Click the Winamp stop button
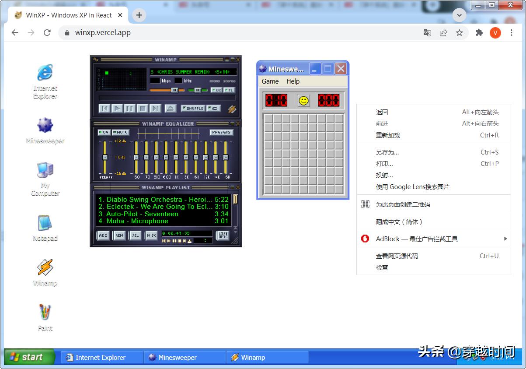526x369 pixels. point(143,109)
